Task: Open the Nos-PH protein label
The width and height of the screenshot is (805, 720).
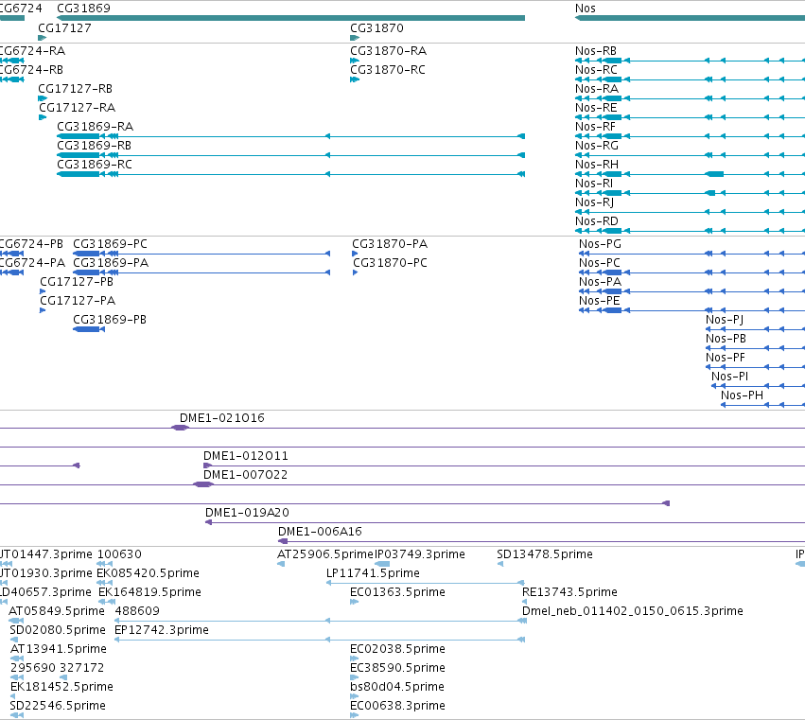Action: click(742, 395)
